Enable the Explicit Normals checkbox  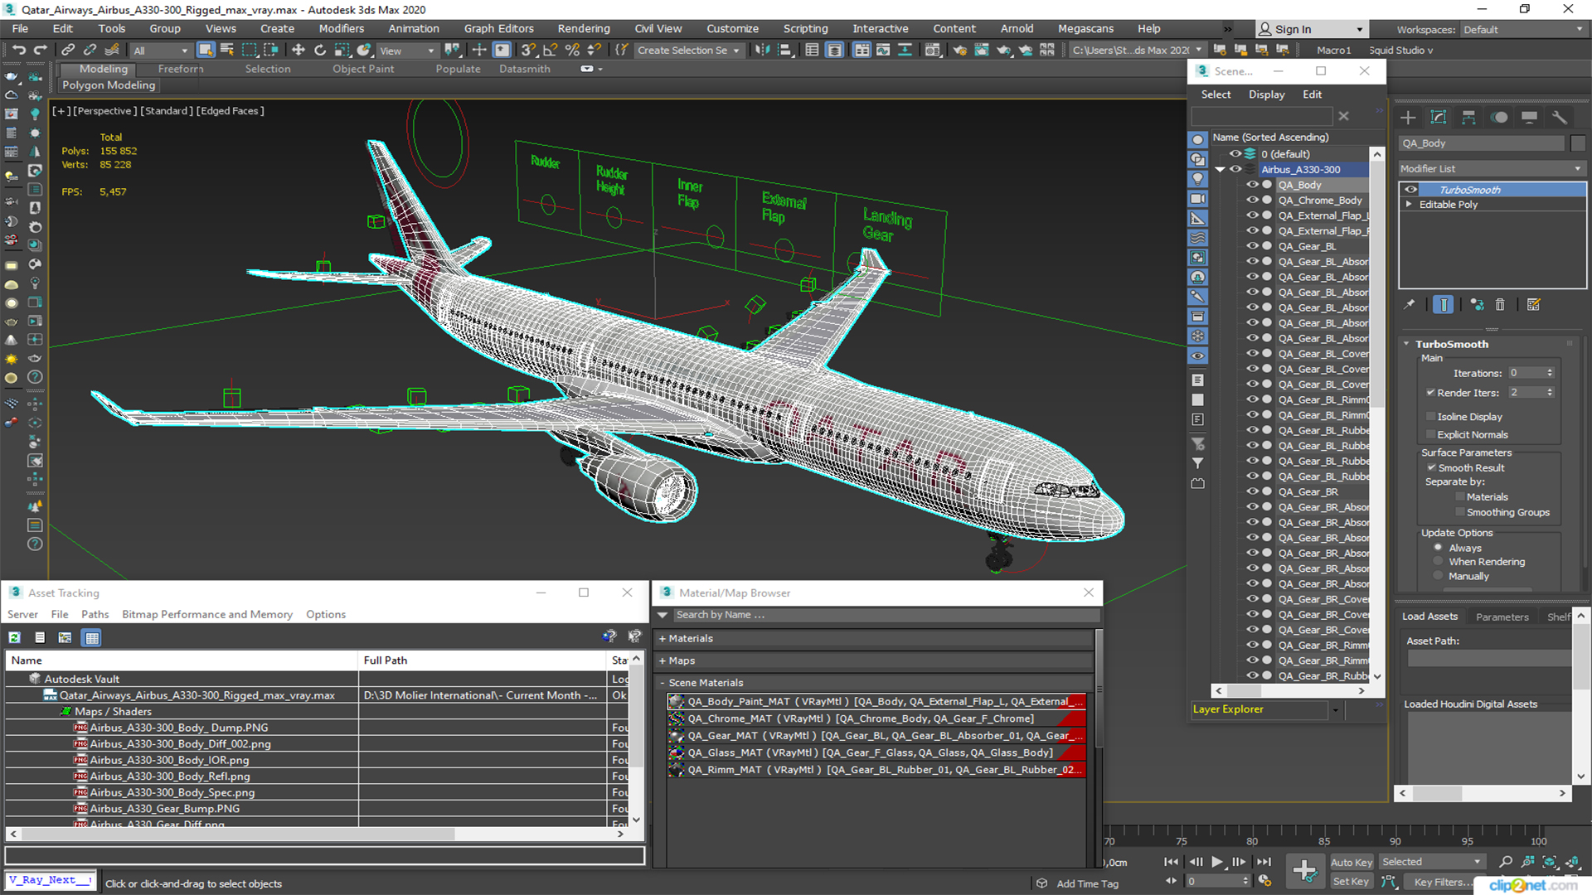[1430, 434]
